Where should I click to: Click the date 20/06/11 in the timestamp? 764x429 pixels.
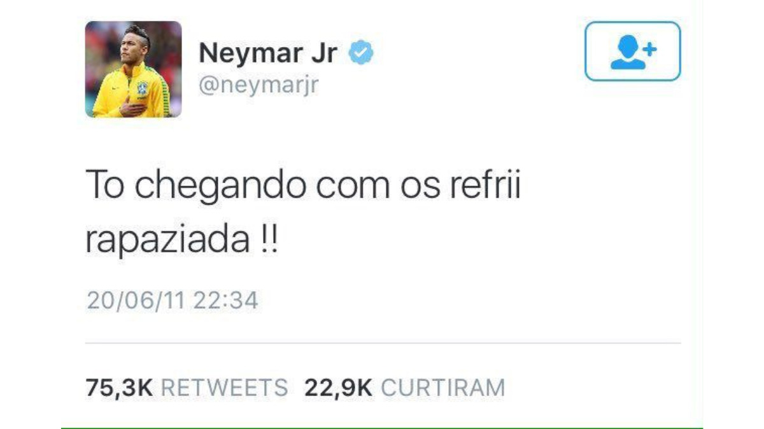tap(136, 300)
